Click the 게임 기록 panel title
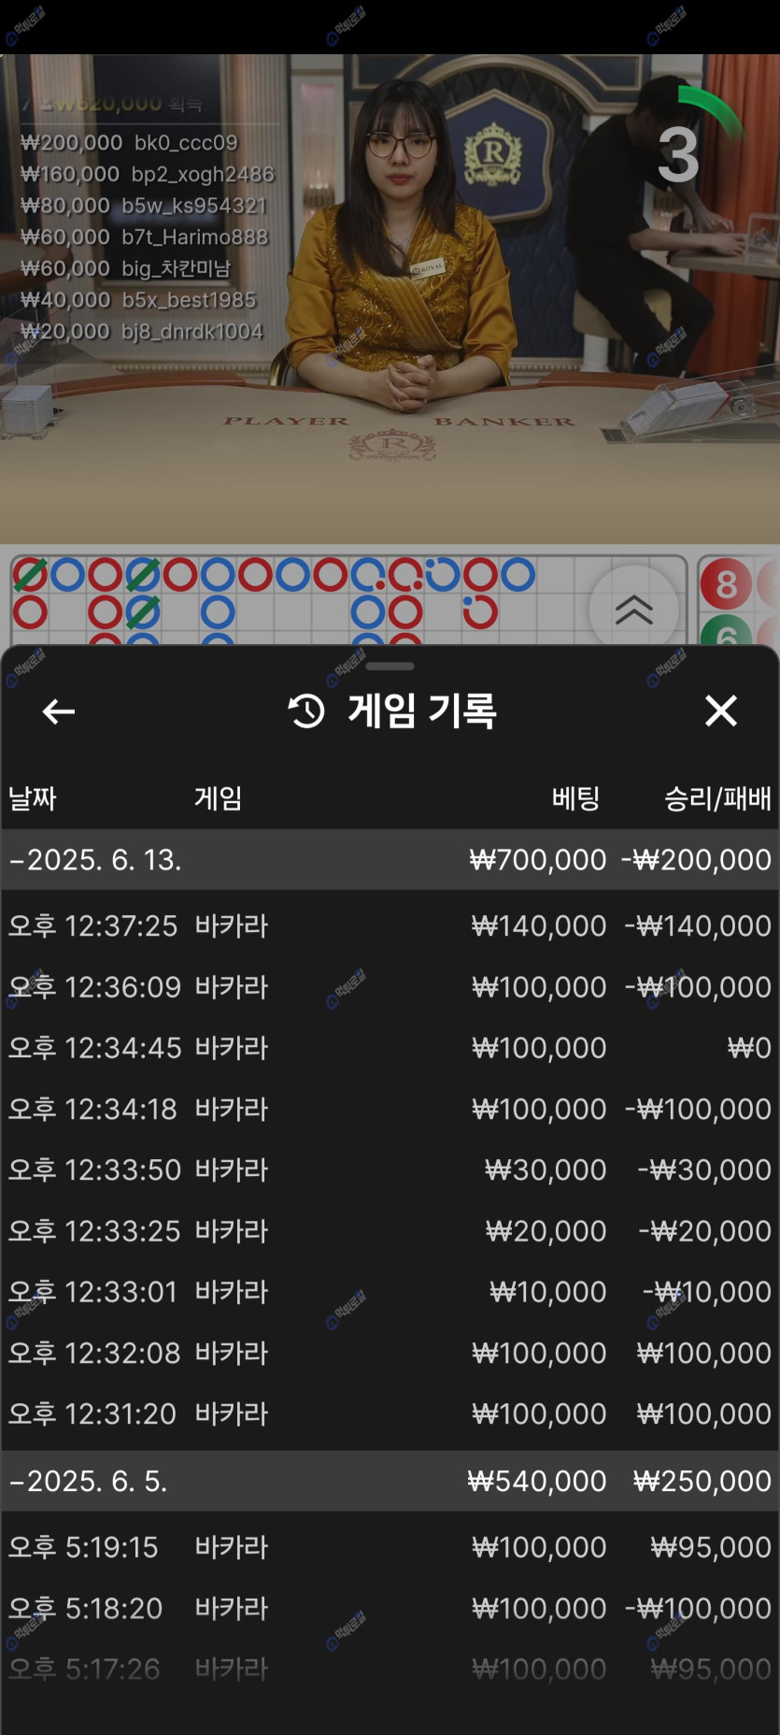The width and height of the screenshot is (780, 1735). [422, 711]
